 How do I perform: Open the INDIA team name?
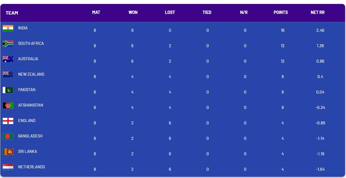23,28
